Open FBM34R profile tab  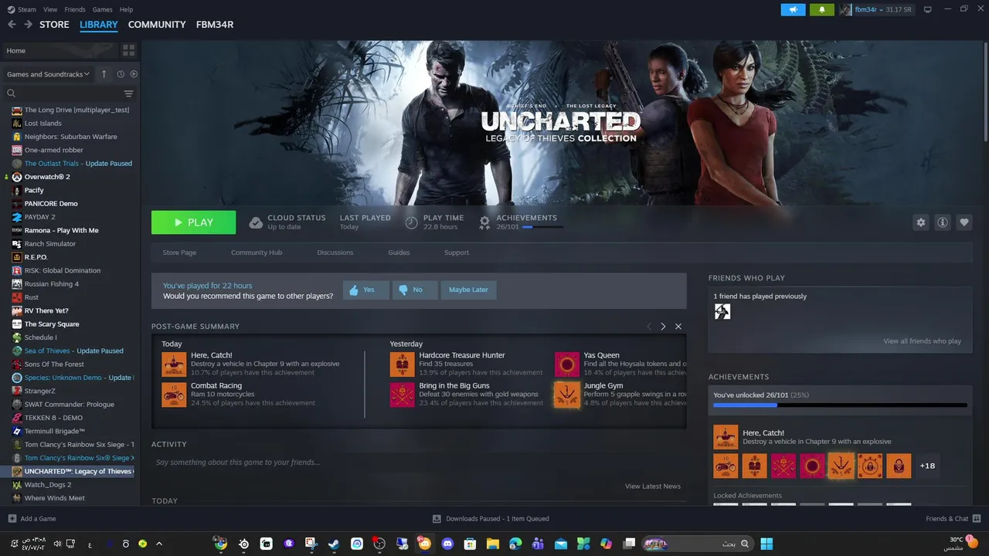tap(215, 25)
